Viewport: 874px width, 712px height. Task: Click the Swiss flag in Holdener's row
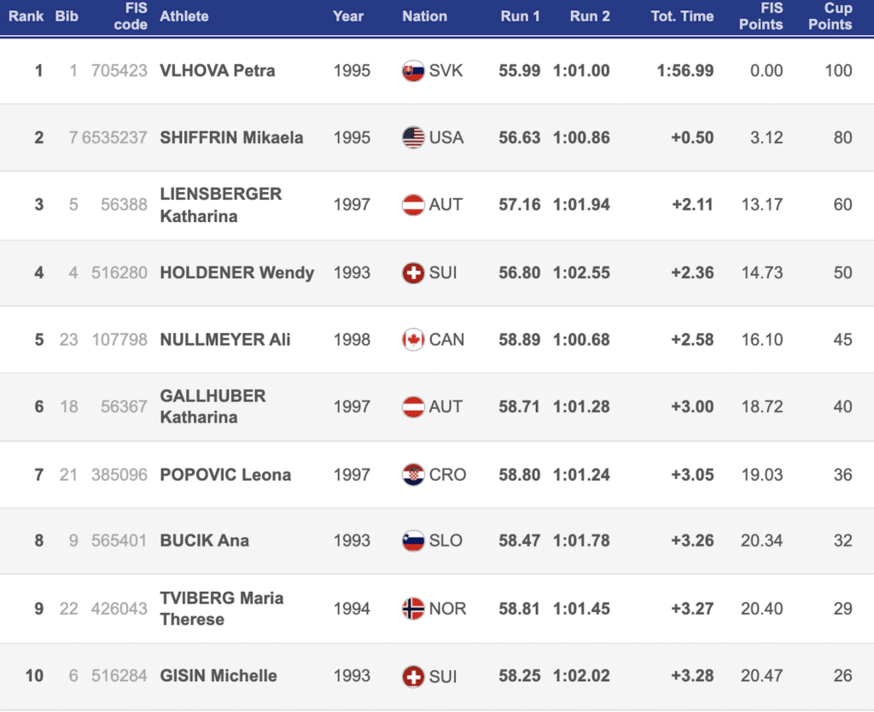coord(413,273)
